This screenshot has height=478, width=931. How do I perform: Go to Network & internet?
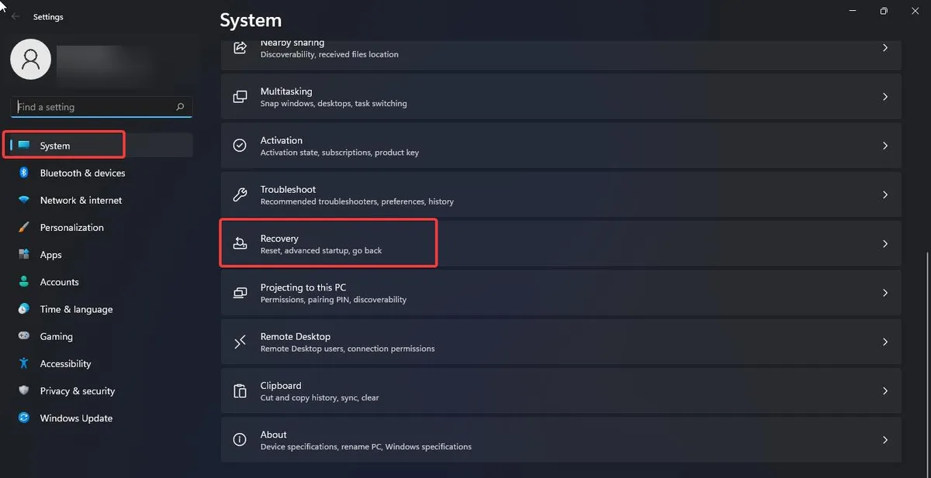(x=101, y=200)
